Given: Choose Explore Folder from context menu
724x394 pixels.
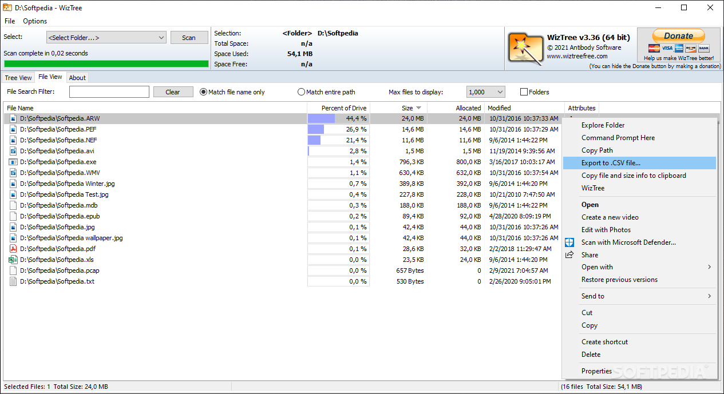Looking at the screenshot, I should pyautogui.click(x=640, y=125).
